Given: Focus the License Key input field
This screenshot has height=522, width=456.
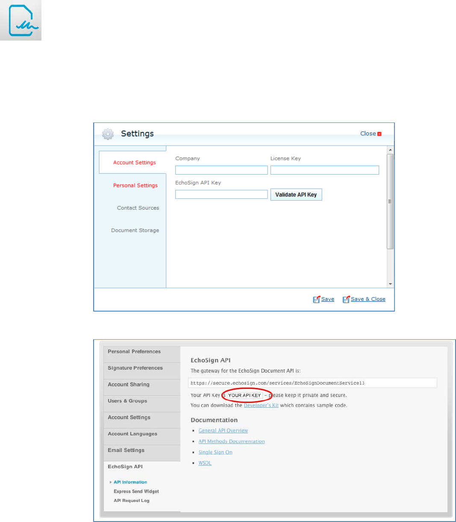Looking at the screenshot, I should [x=325, y=170].
